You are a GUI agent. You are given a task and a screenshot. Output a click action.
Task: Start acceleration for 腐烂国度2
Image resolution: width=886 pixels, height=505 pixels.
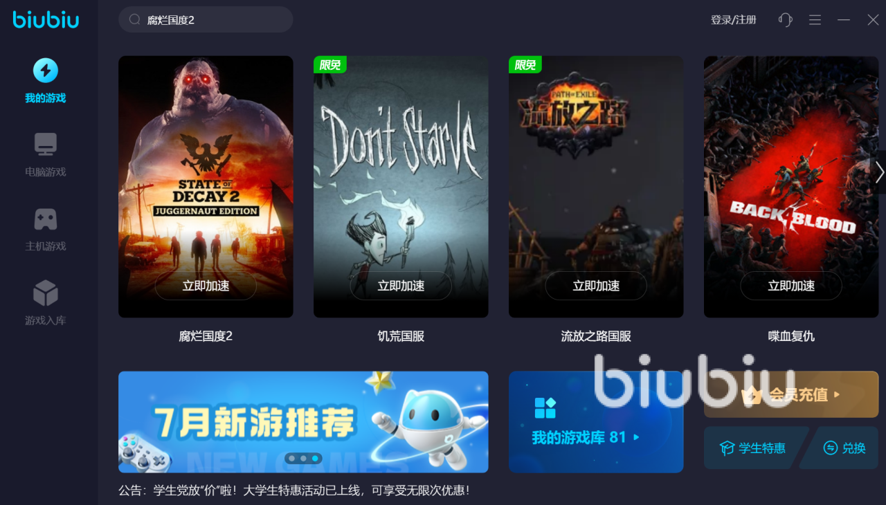206,286
